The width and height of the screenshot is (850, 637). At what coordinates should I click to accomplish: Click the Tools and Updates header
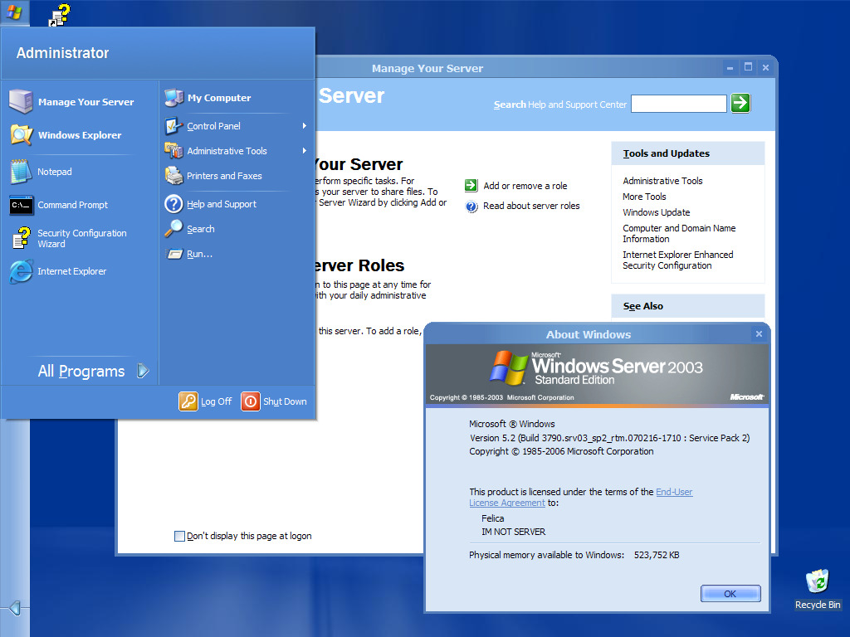point(688,153)
